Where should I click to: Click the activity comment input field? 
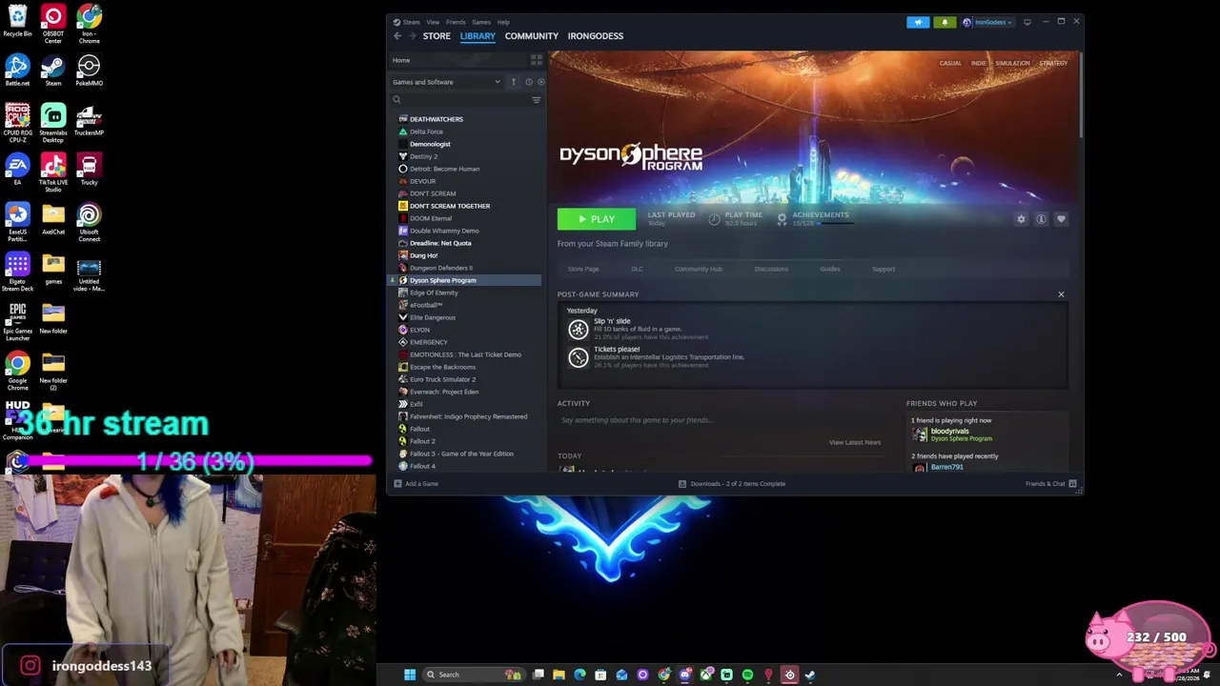click(720, 420)
